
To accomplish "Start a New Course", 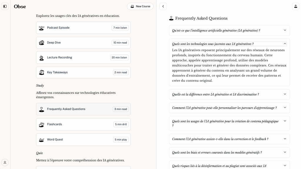I will [140, 6].
